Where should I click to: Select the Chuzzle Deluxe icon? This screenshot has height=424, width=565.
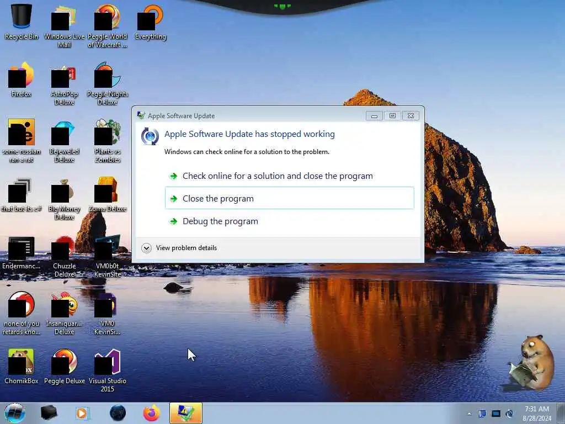[64, 256]
